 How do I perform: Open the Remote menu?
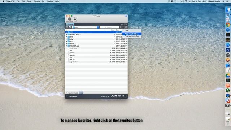(x=36, y=1)
